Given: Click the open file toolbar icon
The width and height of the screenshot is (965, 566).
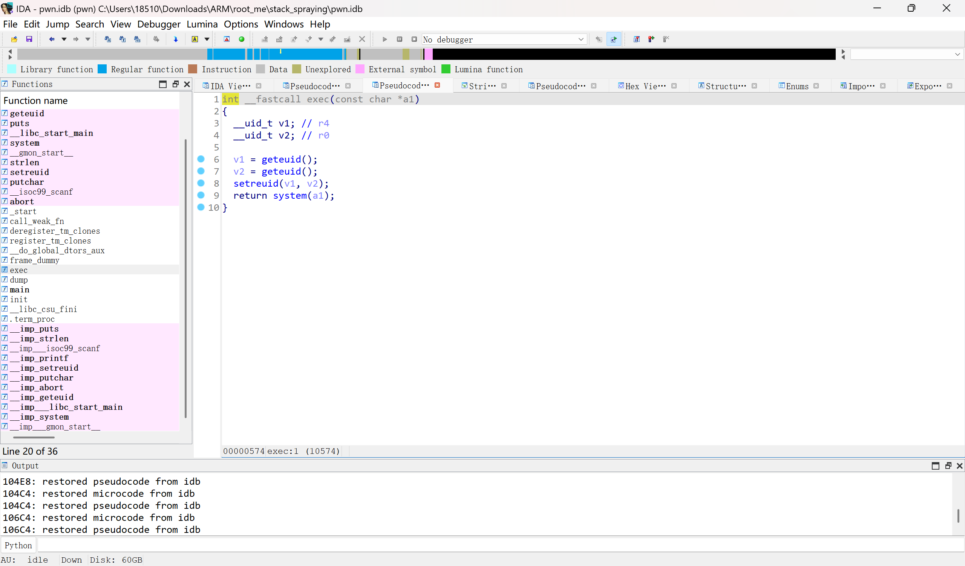Looking at the screenshot, I should (x=14, y=39).
